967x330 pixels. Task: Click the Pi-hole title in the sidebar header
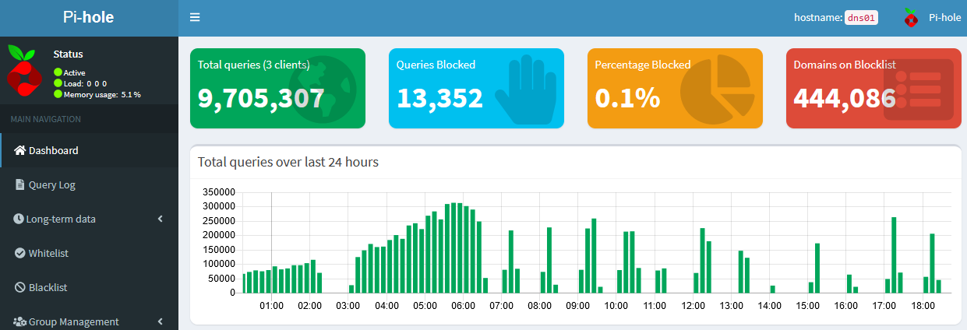tap(89, 17)
